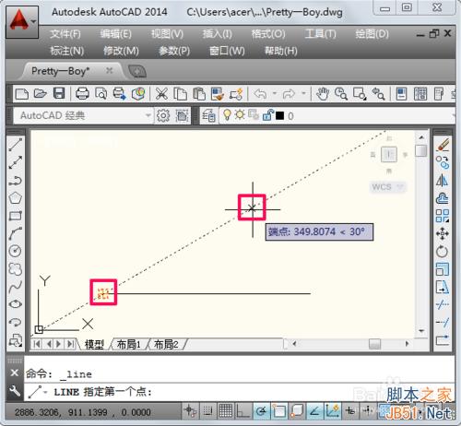
Task: Click the Zoom Previous icon
Action: (378, 94)
